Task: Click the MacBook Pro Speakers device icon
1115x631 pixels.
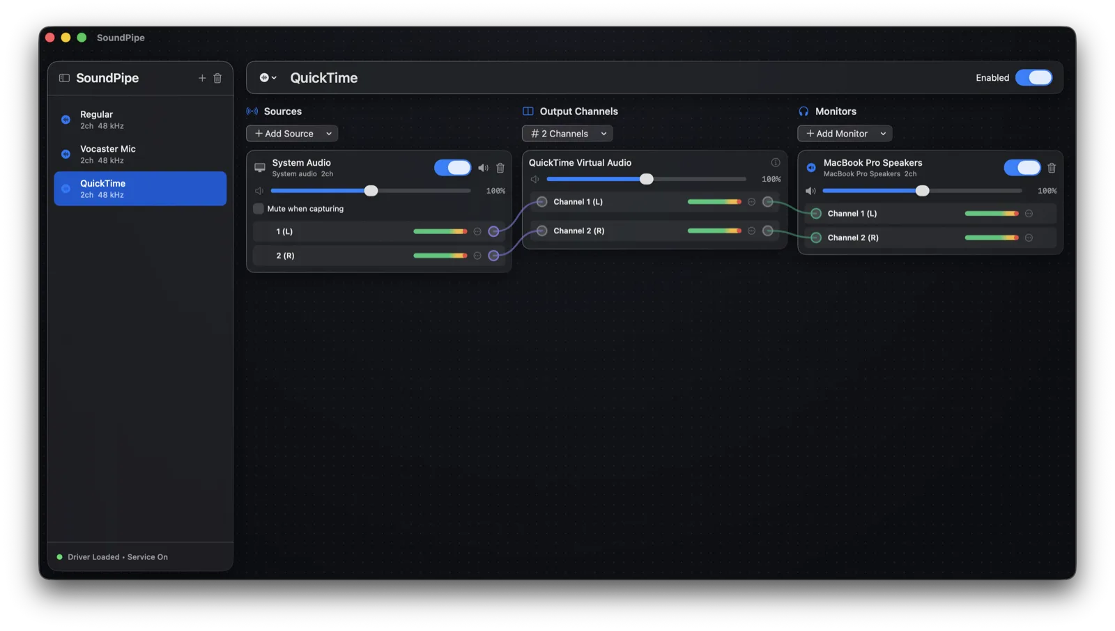Action: (x=811, y=168)
